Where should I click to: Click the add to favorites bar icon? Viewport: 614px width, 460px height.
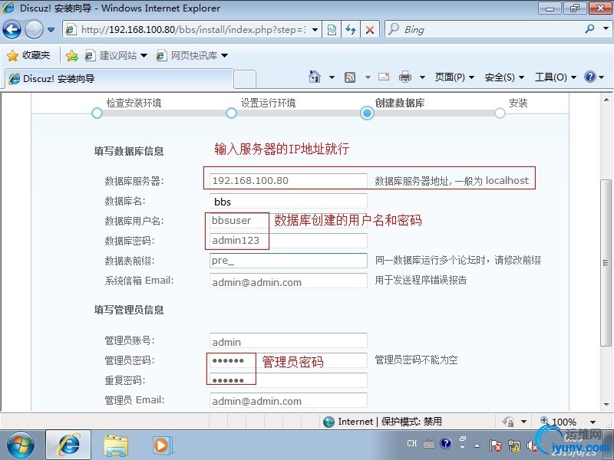point(72,56)
